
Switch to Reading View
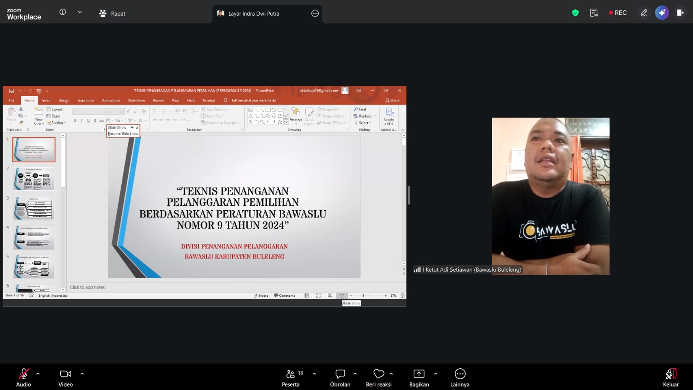330,296
